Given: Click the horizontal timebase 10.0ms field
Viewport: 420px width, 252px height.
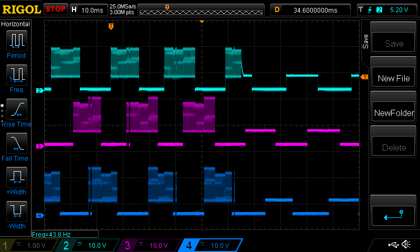Looking at the screenshot, I should coord(89,10).
